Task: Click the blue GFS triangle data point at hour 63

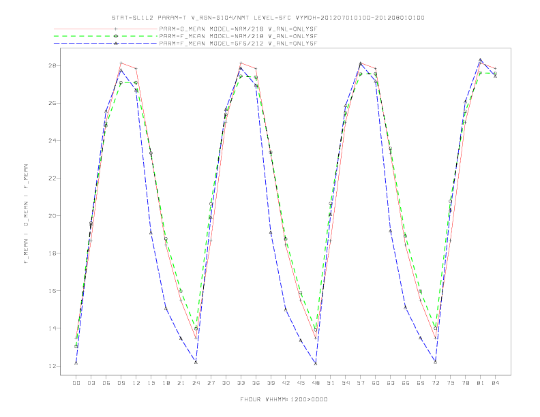Action: [391, 231]
